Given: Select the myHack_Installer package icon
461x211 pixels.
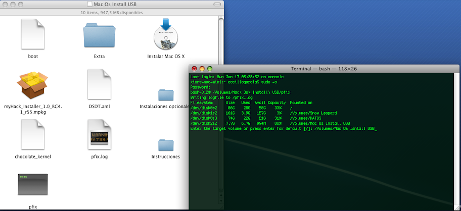Looking at the screenshot, I should click(x=33, y=85).
